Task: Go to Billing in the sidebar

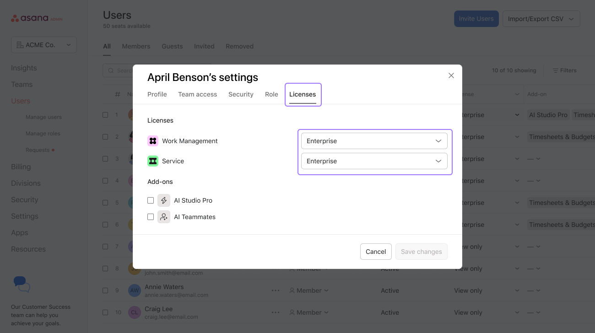Action: click(x=21, y=166)
